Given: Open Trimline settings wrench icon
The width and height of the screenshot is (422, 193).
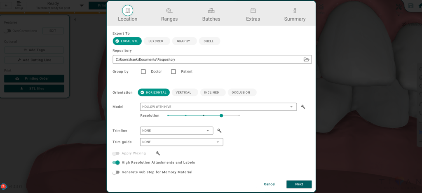Looking at the screenshot, I should 219,131.
